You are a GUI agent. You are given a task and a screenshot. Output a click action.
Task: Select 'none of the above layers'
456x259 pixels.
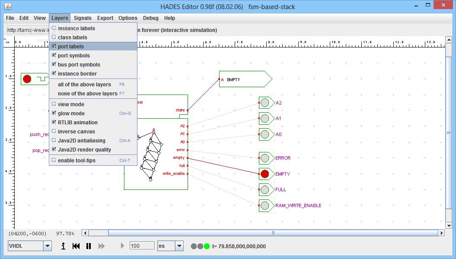(x=93, y=94)
